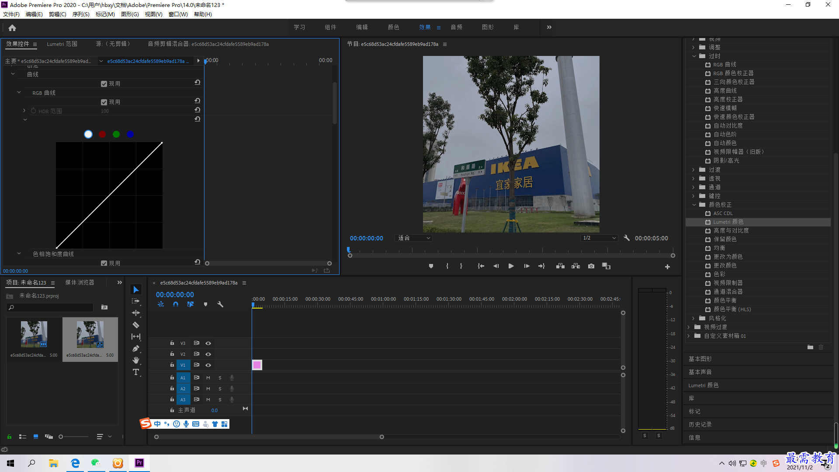Select the red channel curve swatch
The height and width of the screenshot is (472, 839).
(x=102, y=134)
